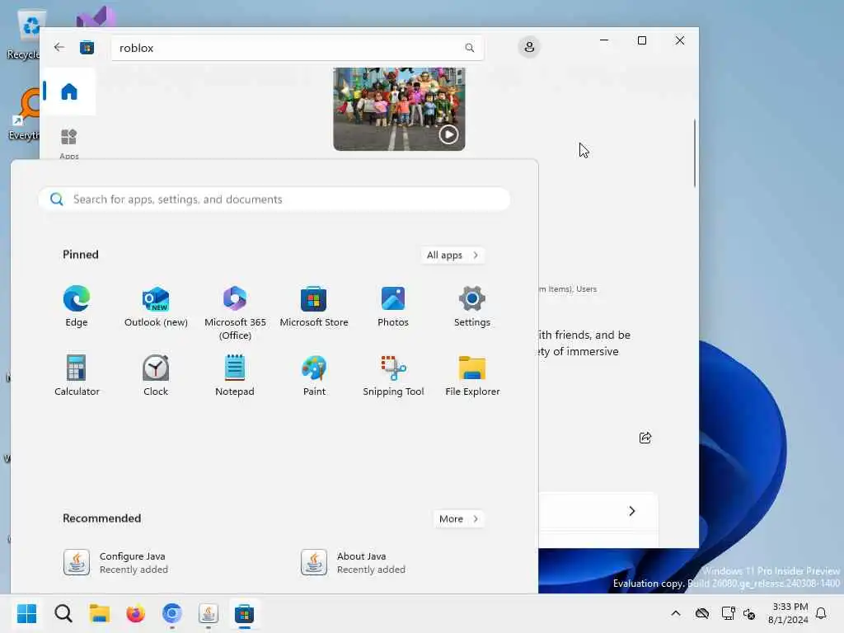Select Apps in Store sidebar

(69, 143)
